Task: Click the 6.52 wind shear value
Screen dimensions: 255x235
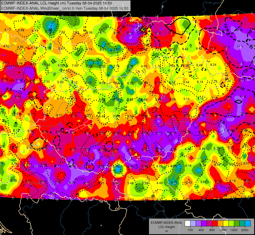Action: (x=61, y=65)
